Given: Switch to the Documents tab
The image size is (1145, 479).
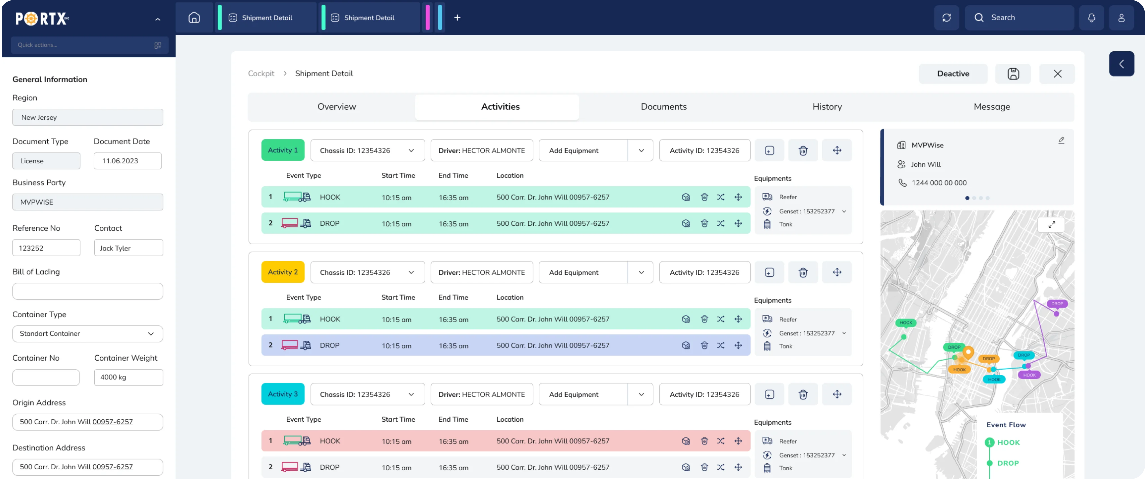Looking at the screenshot, I should (663, 107).
